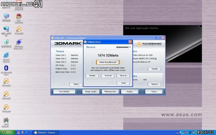Click Save as button
This screenshot has height=135, width=216.
pos(124,76)
